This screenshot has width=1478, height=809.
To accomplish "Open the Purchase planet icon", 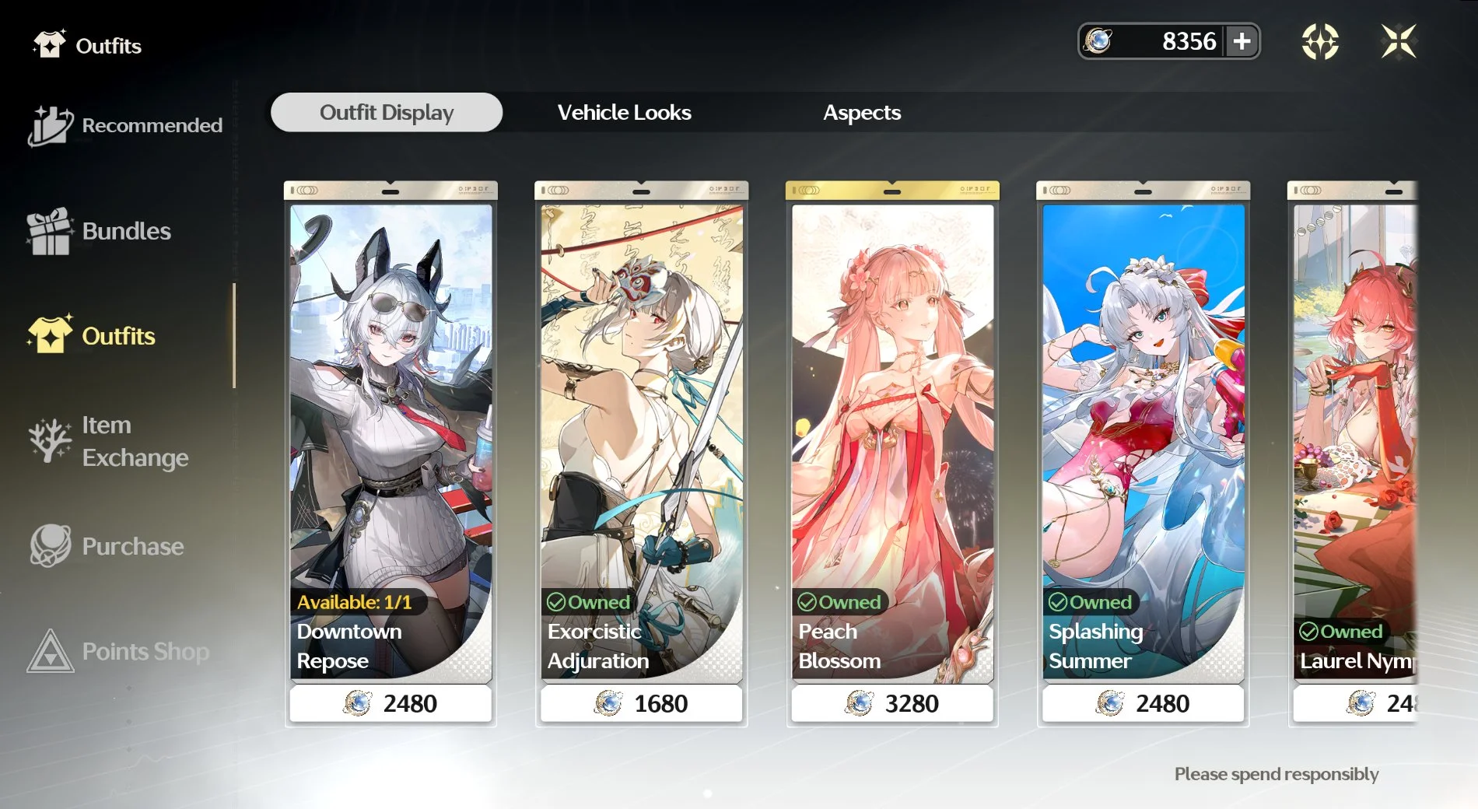I will pos(51,545).
